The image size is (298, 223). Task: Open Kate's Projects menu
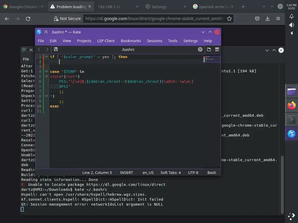coord(84,41)
